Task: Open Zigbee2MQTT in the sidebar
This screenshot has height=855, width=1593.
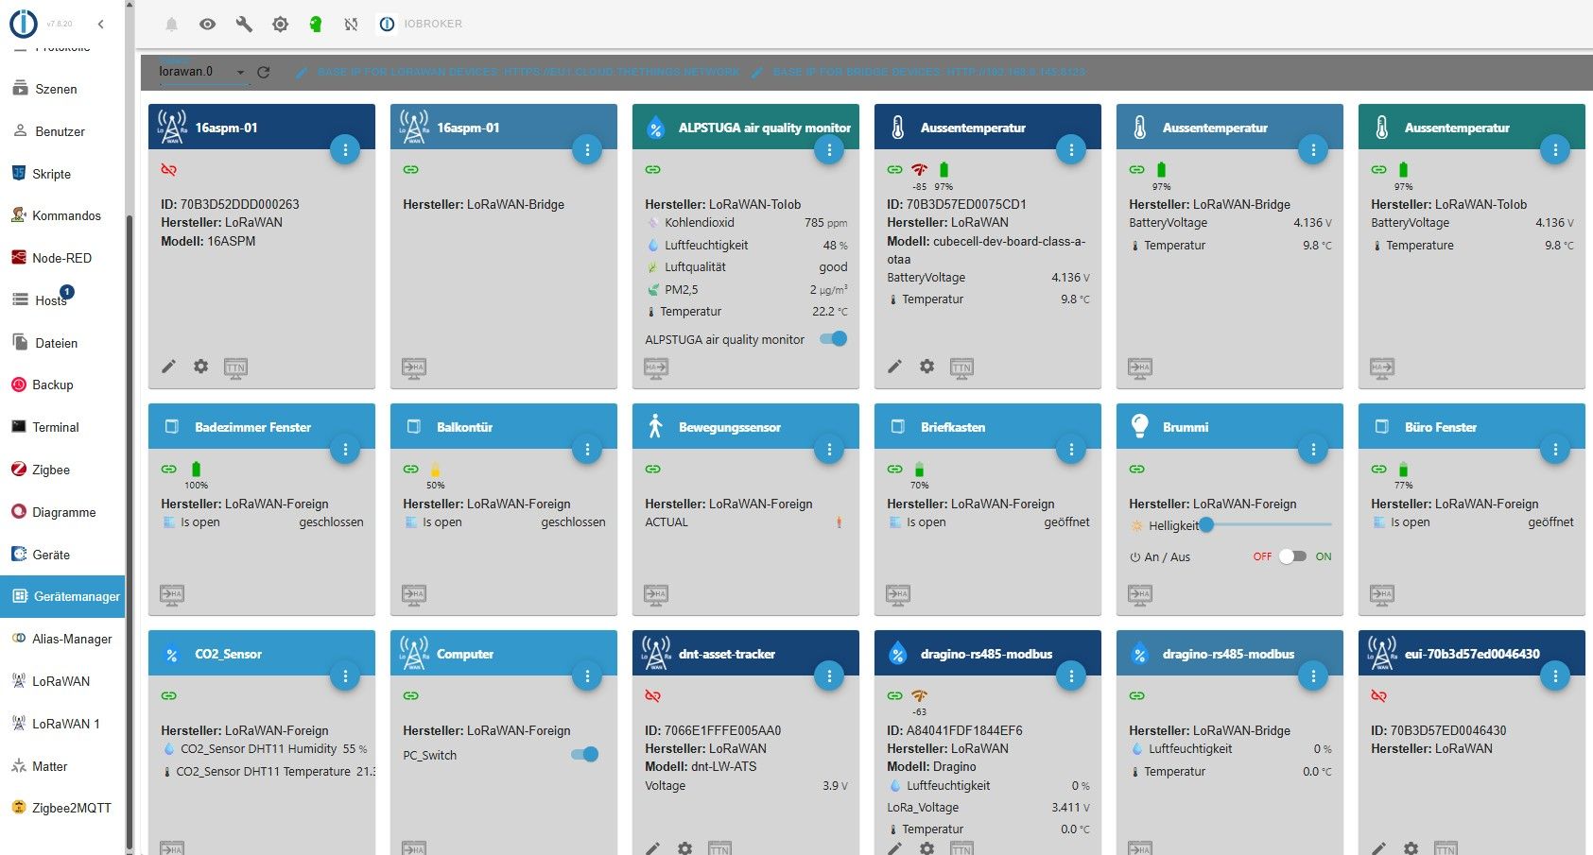Action: coord(62,808)
